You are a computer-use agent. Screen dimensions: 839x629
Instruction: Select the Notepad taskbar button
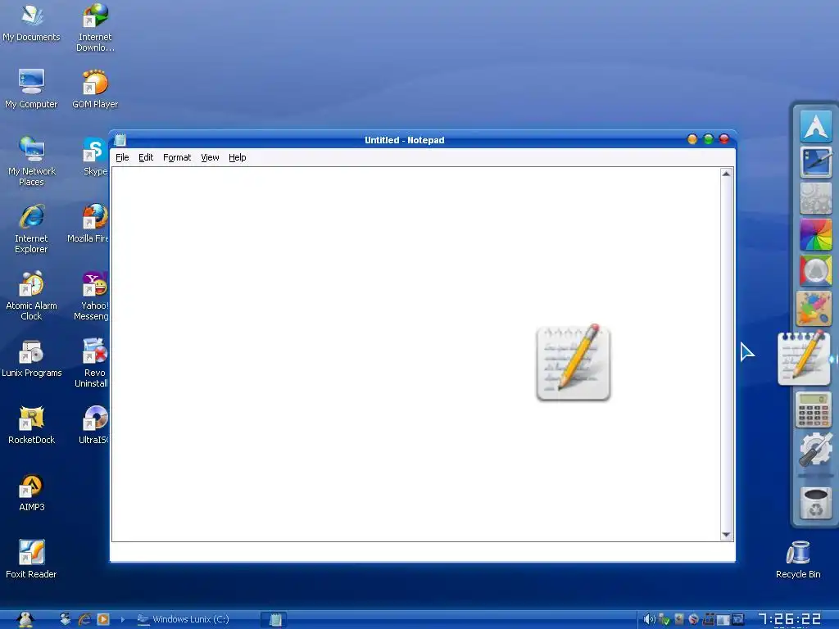(275, 619)
